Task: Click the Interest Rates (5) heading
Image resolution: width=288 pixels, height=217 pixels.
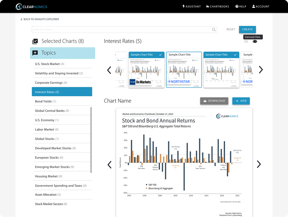Action: point(123,41)
